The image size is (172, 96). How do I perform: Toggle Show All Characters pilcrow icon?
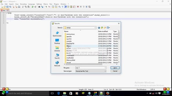click(62, 7)
